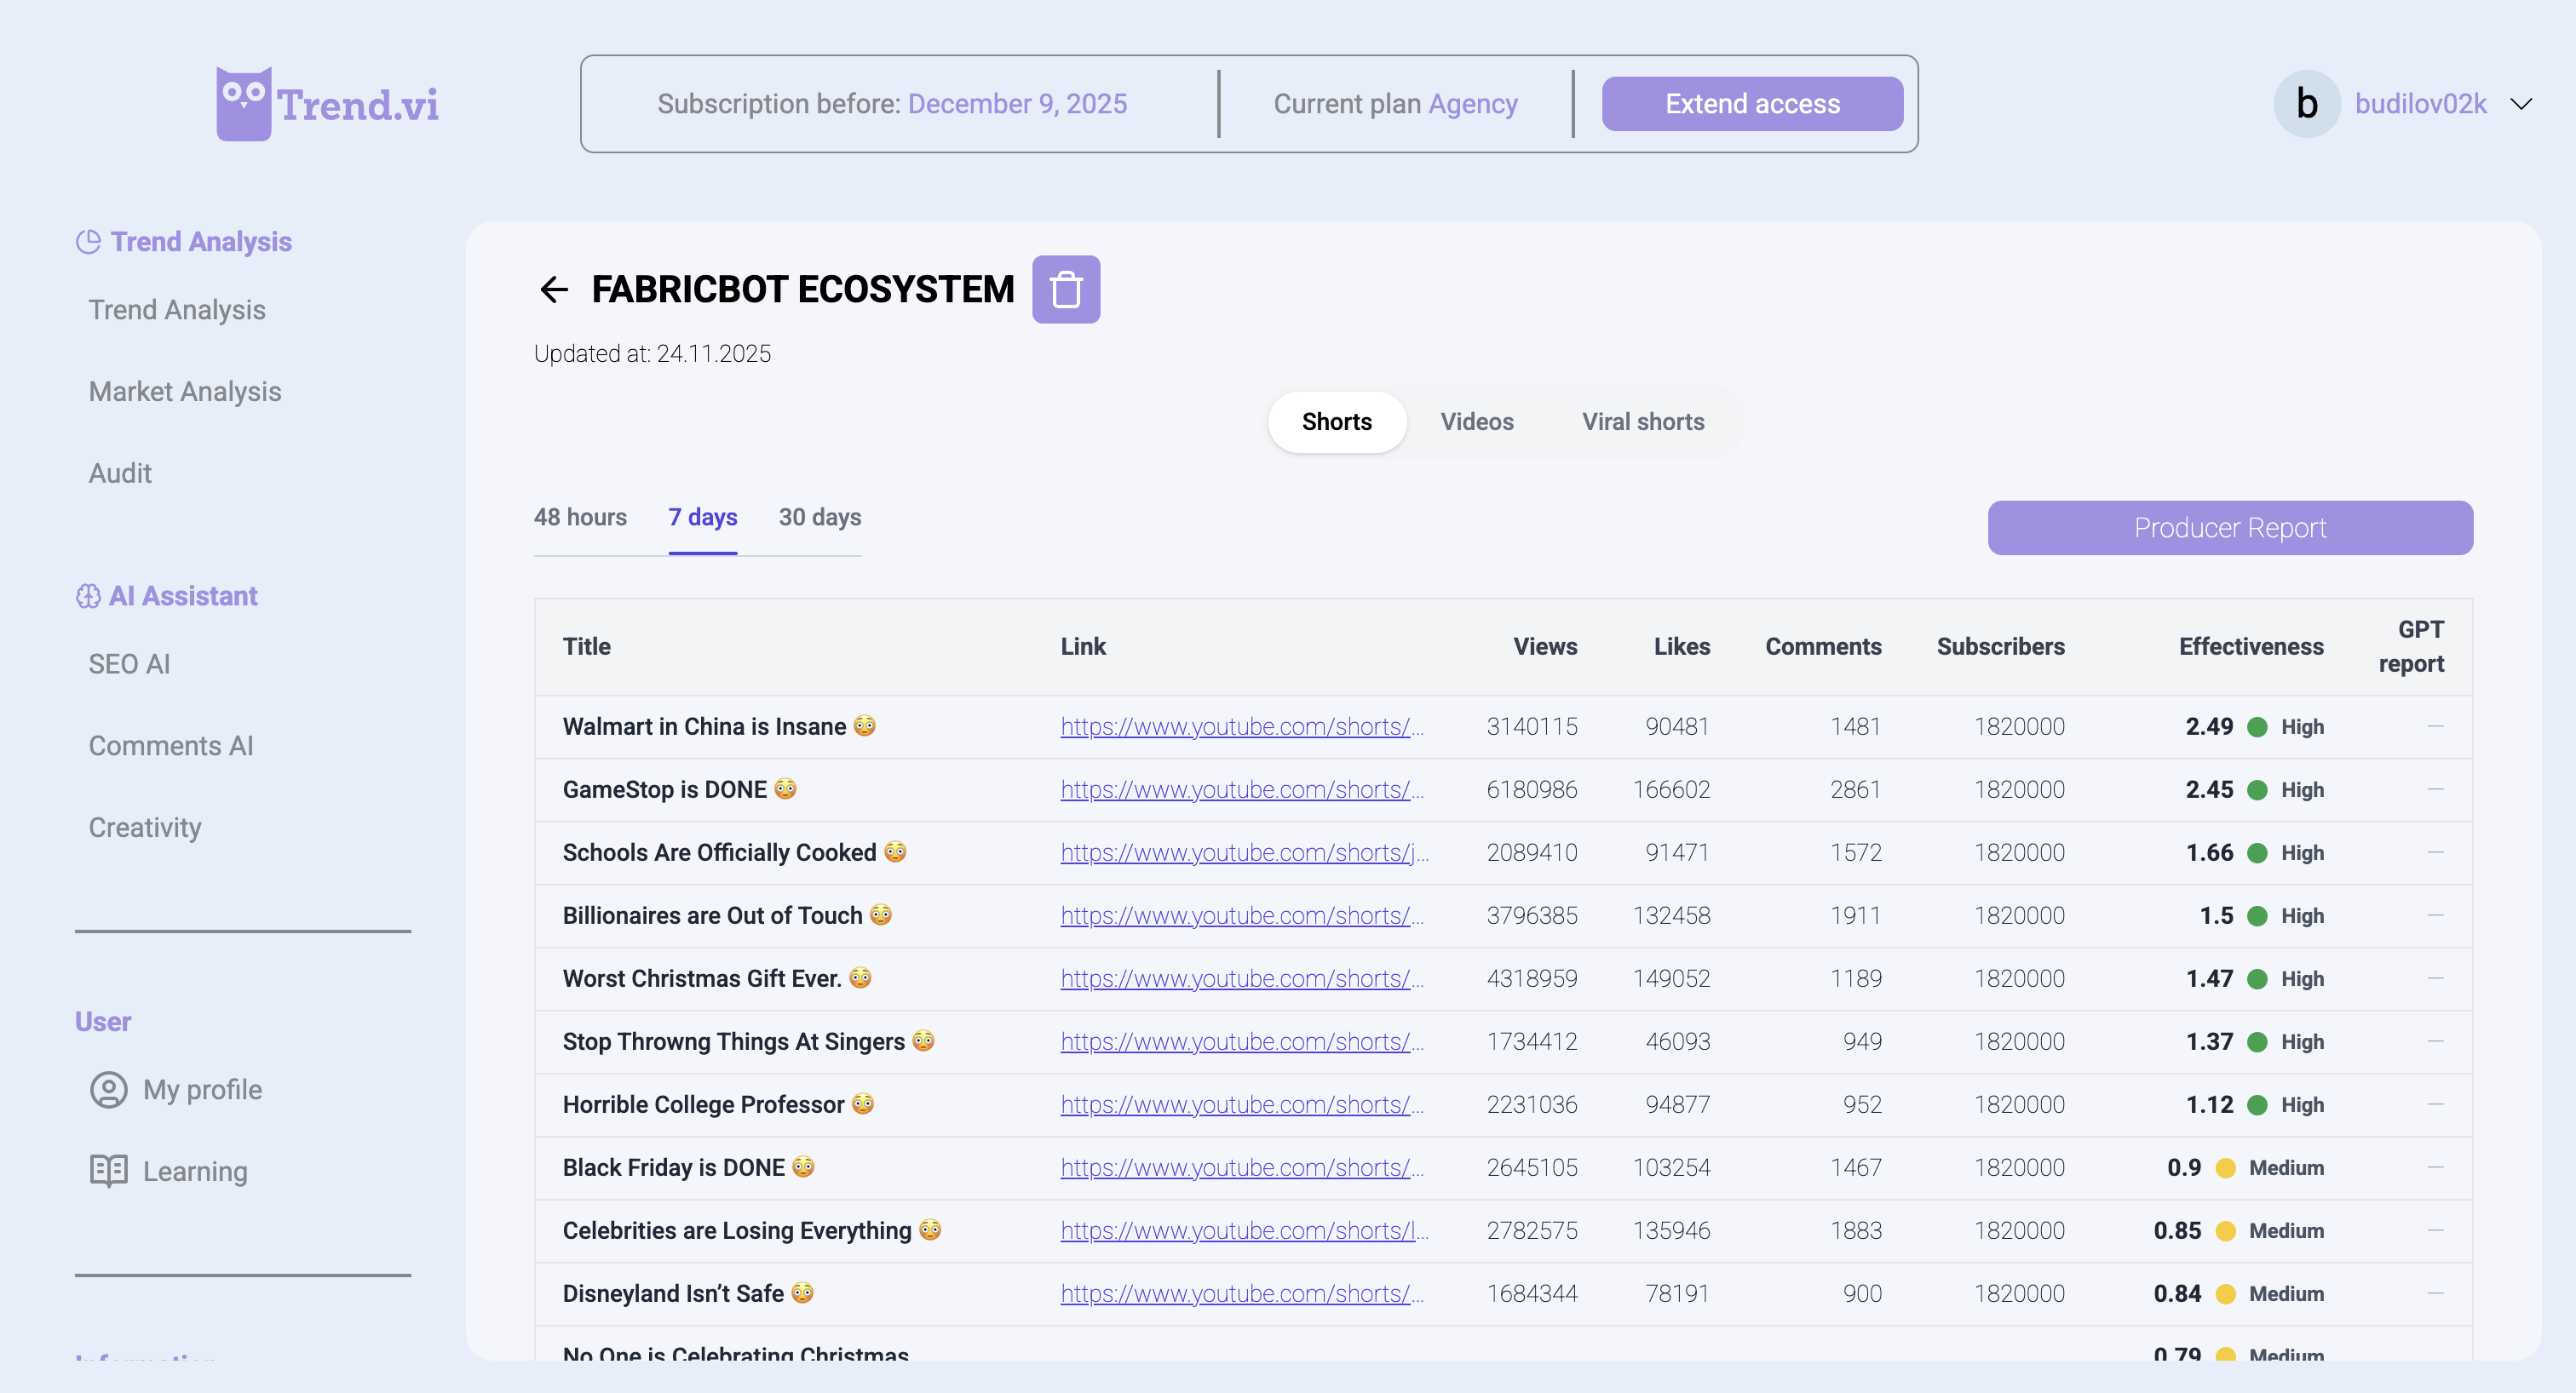
Task: Click the Producer Report button
Action: click(x=2229, y=528)
